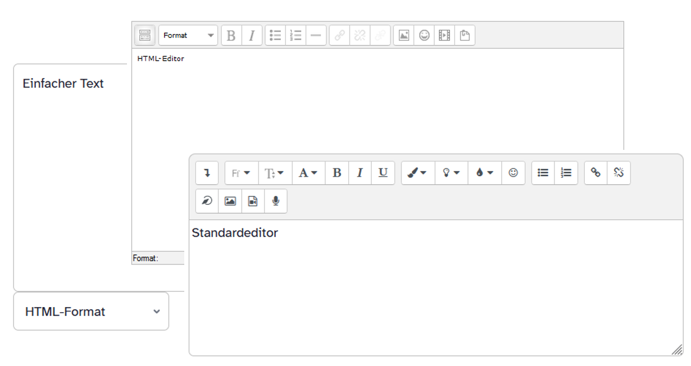Click the unlink icon in the Standardeditor toolbar

click(x=619, y=173)
